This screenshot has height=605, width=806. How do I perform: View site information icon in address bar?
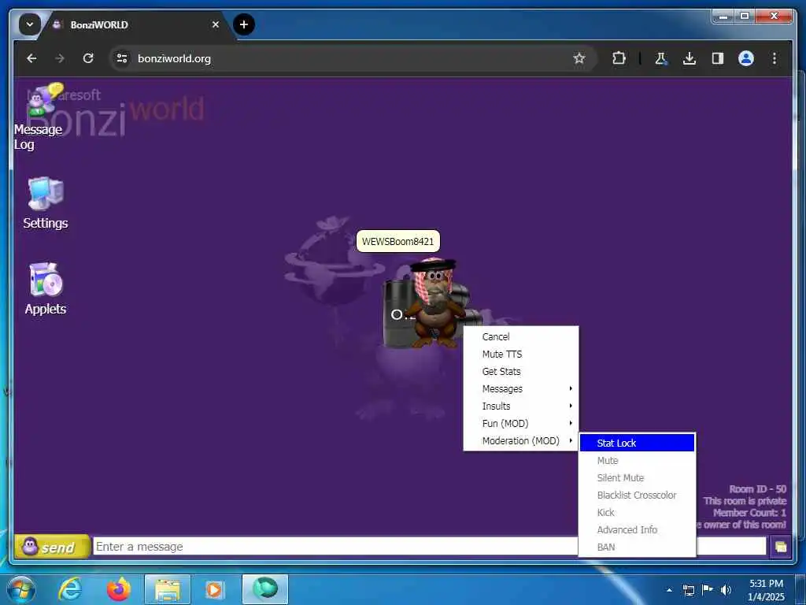(122, 58)
